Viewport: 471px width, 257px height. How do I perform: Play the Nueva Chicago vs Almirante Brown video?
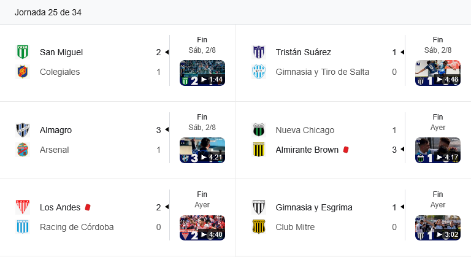click(437, 150)
